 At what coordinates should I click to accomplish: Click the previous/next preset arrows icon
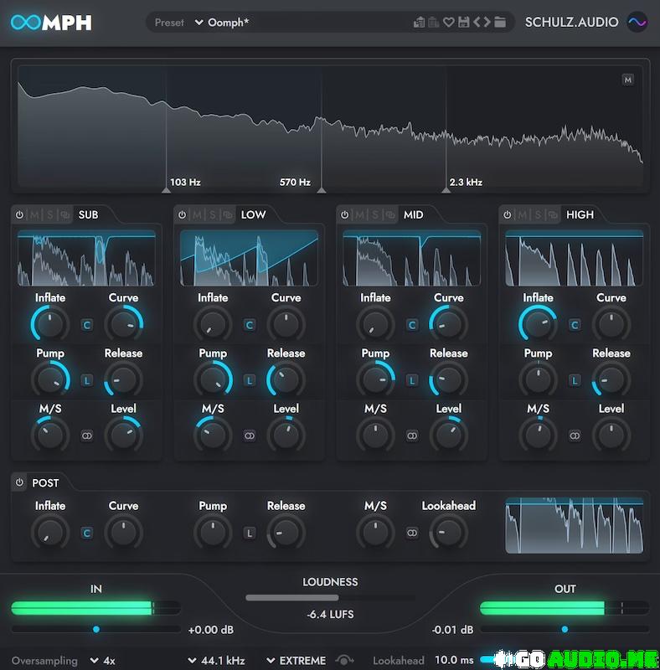482,23
